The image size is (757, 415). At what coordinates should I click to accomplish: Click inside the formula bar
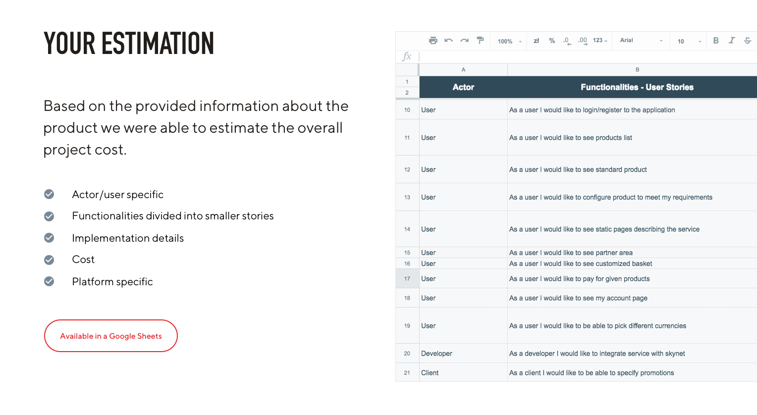tap(495, 56)
